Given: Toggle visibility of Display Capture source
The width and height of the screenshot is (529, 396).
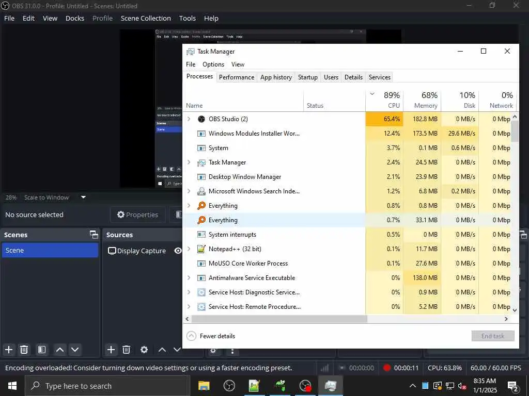Looking at the screenshot, I should click(x=178, y=251).
